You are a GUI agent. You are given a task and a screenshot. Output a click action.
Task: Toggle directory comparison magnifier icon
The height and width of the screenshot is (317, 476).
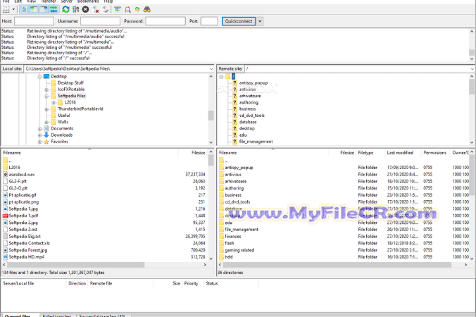pyautogui.click(x=128, y=9)
